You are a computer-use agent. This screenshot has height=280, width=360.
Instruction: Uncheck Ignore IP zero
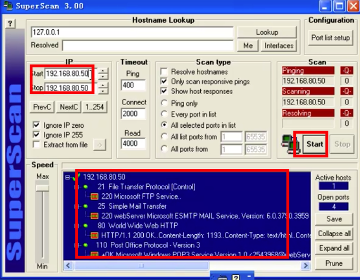36,125
